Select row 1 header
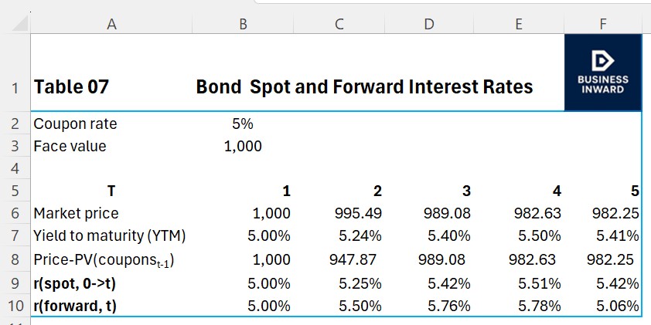The height and width of the screenshot is (325, 651). coord(15,87)
